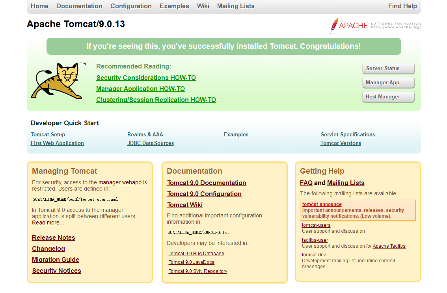
Task: Open the Tomcat Setup quick start link
Action: tap(48, 134)
